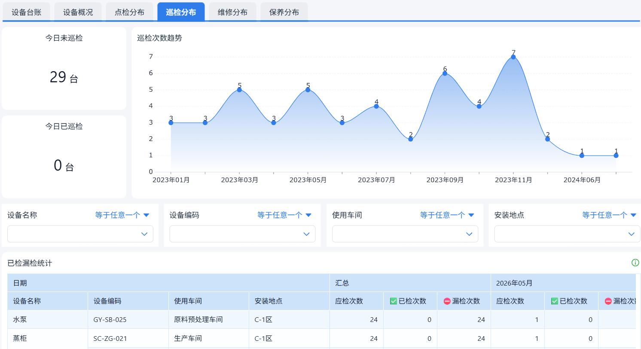The image size is (641, 349).
Task: Open 等于任意一个 condition for 设备编码
Action: click(284, 215)
